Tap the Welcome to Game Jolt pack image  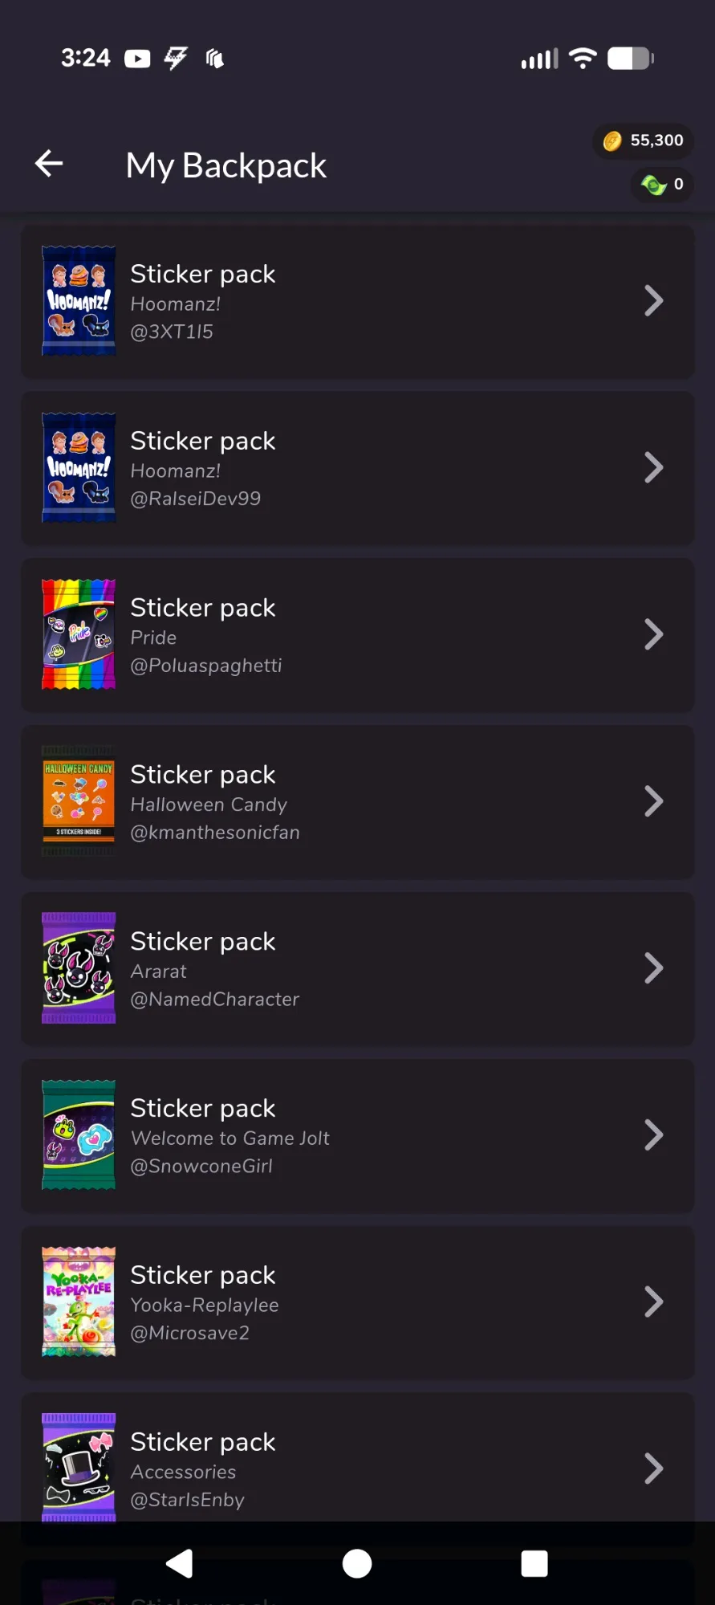pyautogui.click(x=79, y=1135)
